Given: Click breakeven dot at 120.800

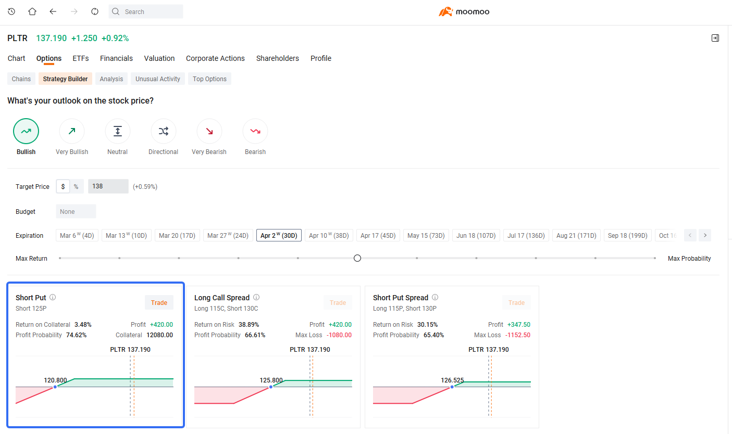Looking at the screenshot, I should [55, 387].
